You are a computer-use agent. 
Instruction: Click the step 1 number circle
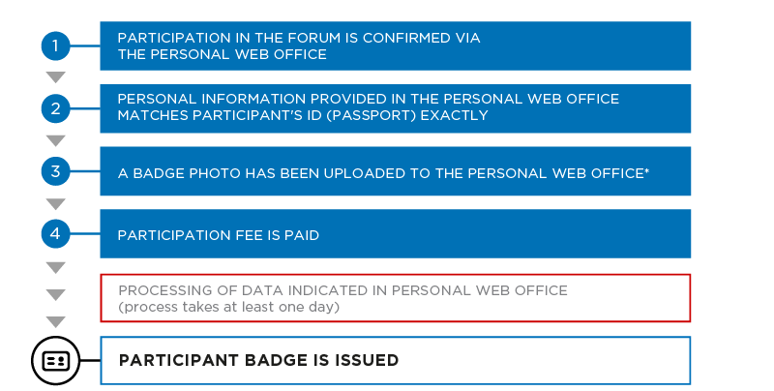coord(55,45)
